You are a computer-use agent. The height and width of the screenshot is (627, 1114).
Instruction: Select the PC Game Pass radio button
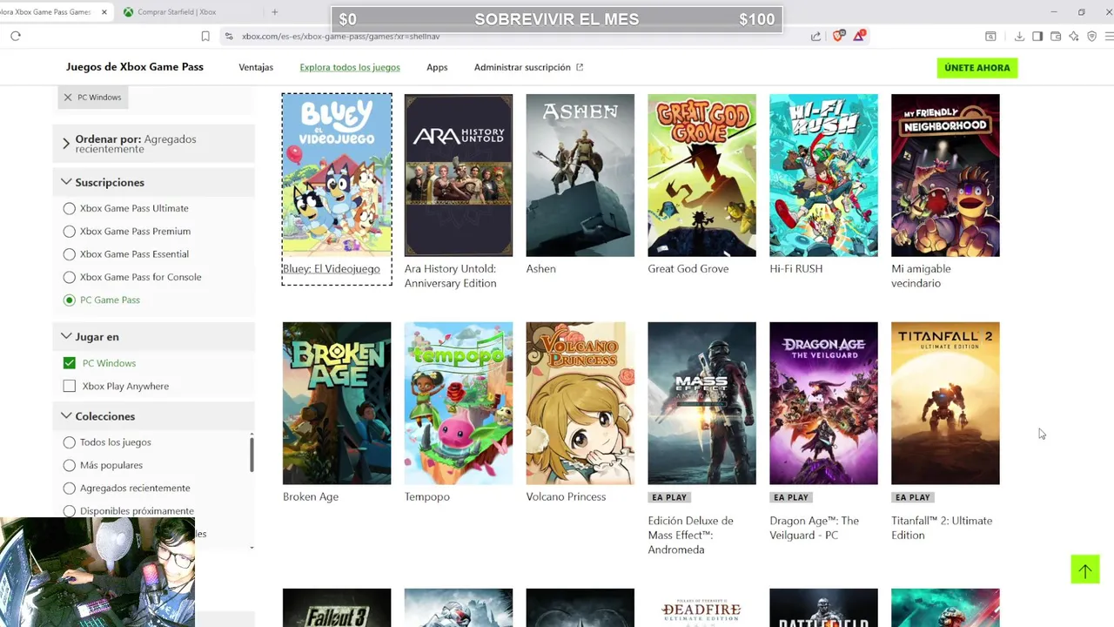[70, 300]
